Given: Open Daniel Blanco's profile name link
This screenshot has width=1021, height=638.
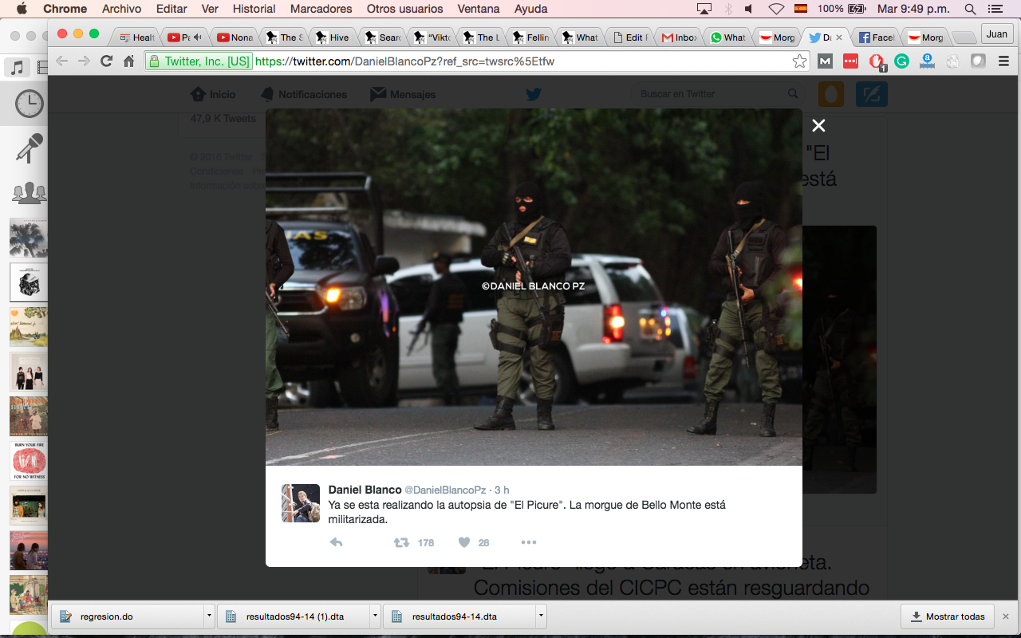Looking at the screenshot, I should [365, 490].
